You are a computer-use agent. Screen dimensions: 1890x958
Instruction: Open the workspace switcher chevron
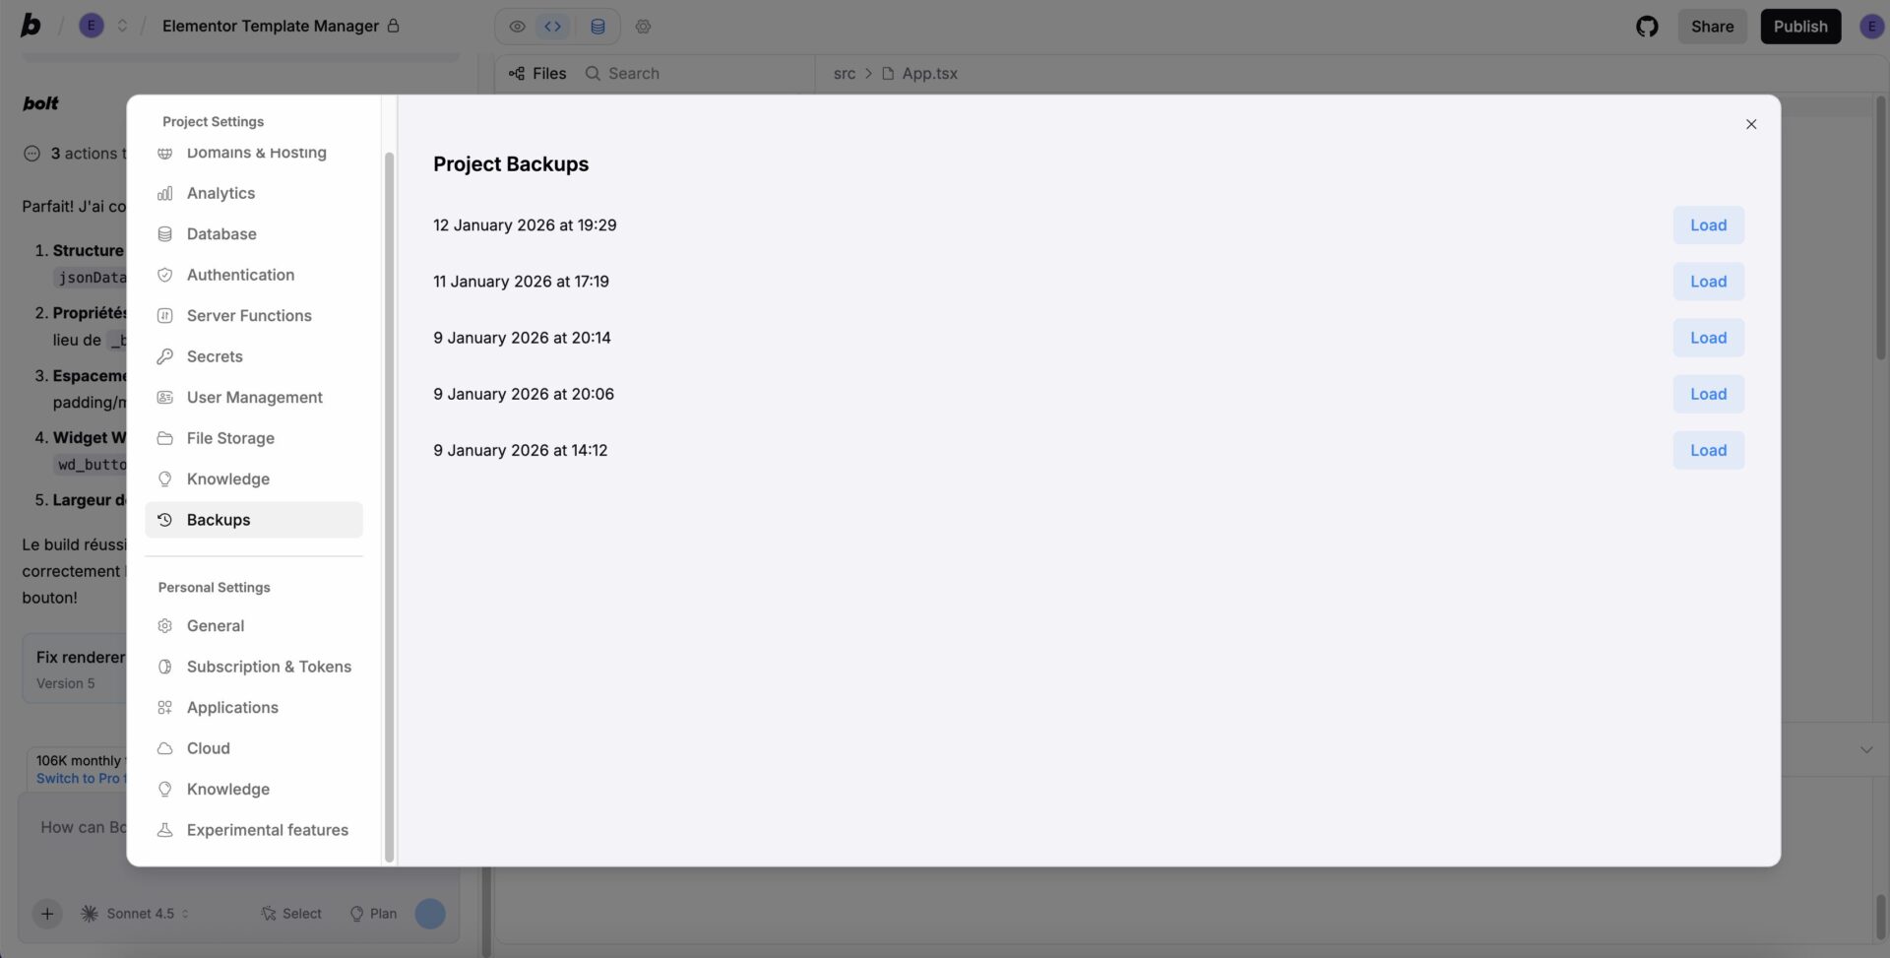coord(122,26)
